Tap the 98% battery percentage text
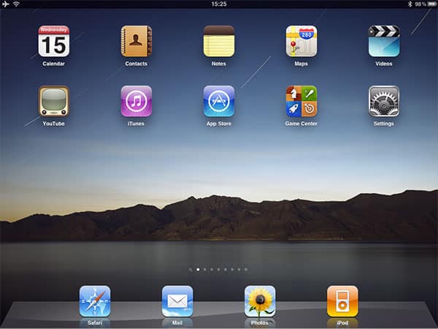This screenshot has height=329, width=438. [x=420, y=4]
